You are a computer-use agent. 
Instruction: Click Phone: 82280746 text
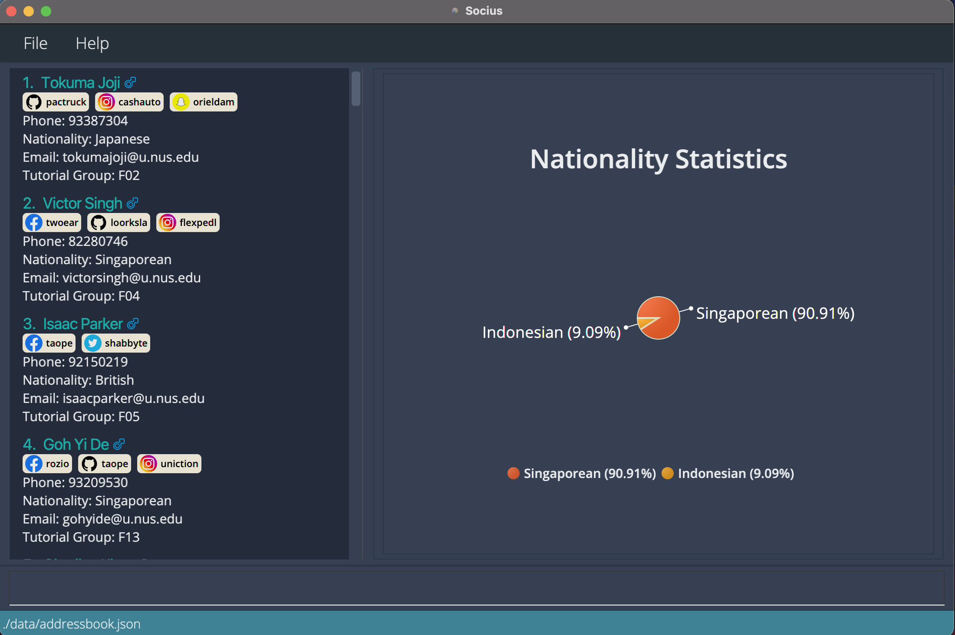pos(75,241)
